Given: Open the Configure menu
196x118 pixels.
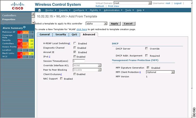Looking at the screenshot, I should pos(80,10).
